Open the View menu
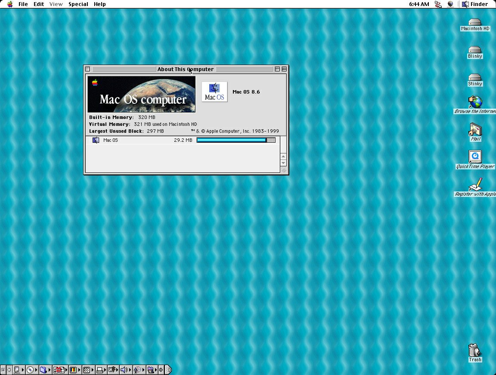 click(x=56, y=4)
